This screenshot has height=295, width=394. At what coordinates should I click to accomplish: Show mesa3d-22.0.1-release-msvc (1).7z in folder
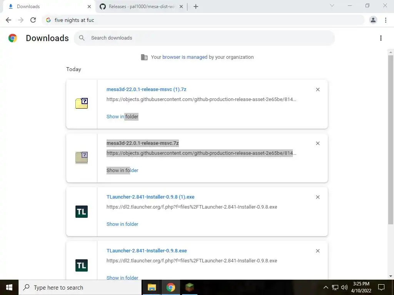pos(122,117)
